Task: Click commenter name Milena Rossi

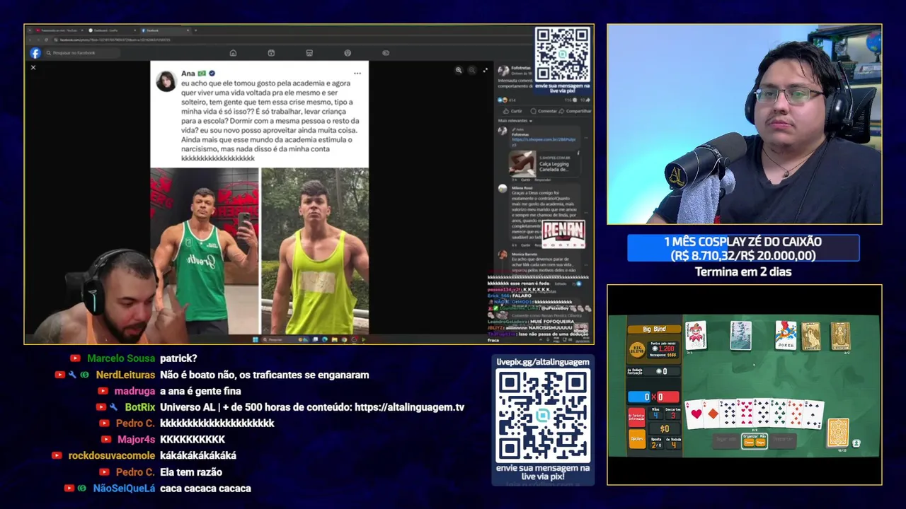Action: (522, 188)
